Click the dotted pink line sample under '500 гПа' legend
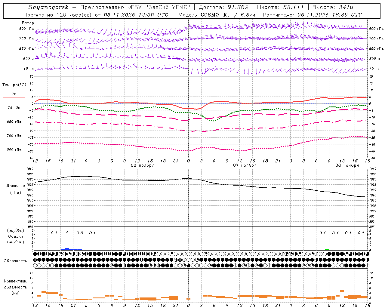 14,153
